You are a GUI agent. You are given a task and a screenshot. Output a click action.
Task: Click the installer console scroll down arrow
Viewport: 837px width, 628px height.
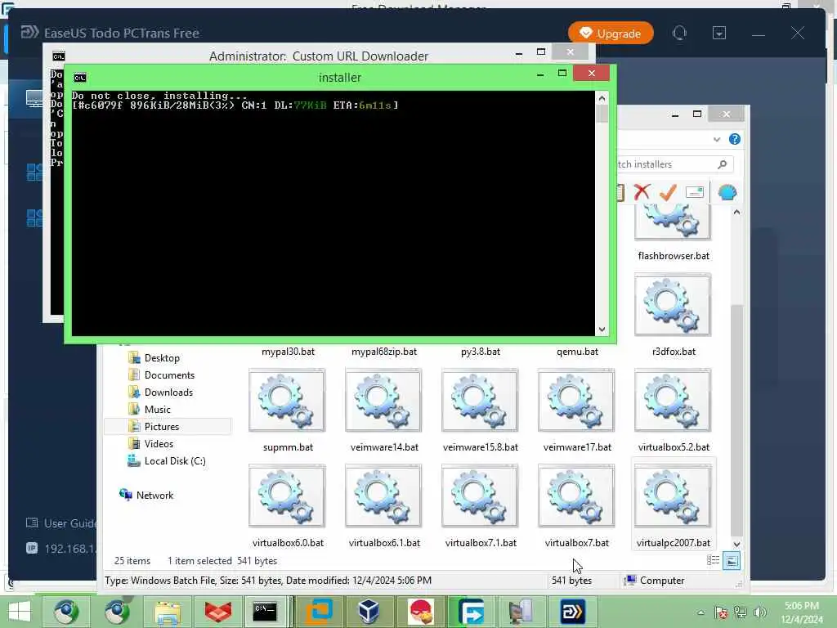click(x=602, y=330)
